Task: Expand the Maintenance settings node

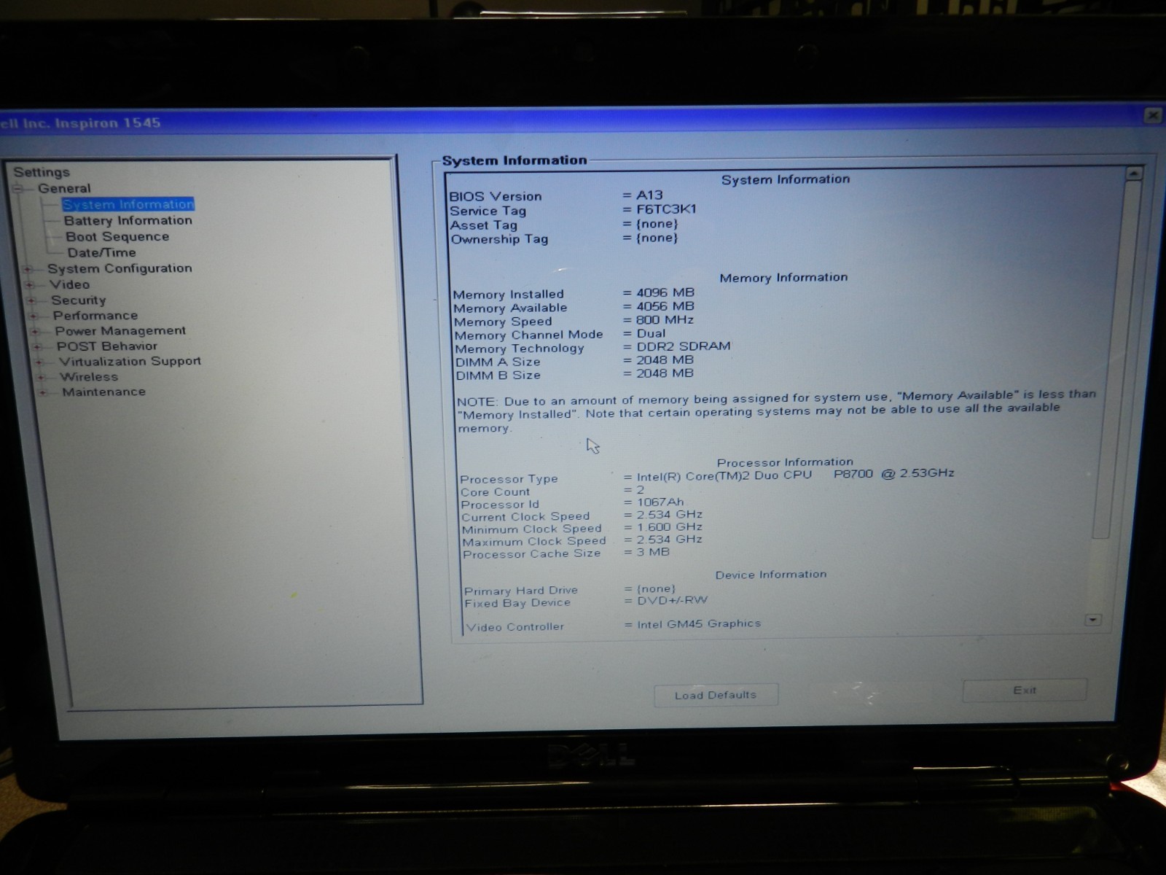Action: [43, 392]
